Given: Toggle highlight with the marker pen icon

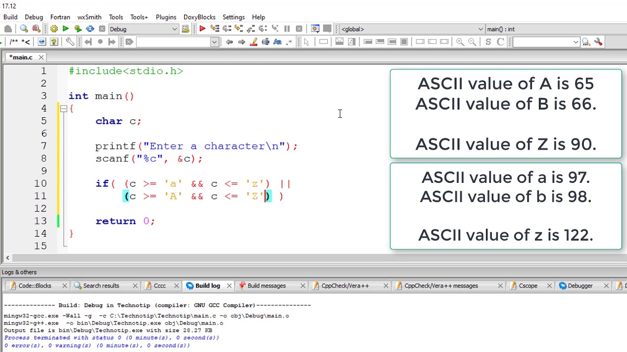Looking at the screenshot, I should pos(254,42).
